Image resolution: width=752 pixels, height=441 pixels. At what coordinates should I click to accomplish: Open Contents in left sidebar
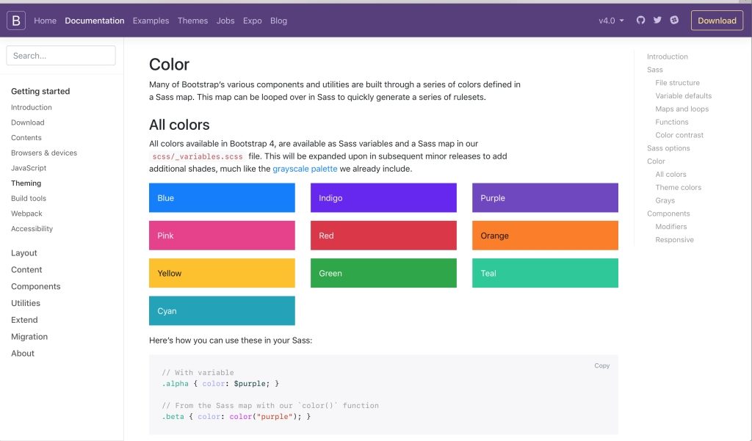(26, 137)
